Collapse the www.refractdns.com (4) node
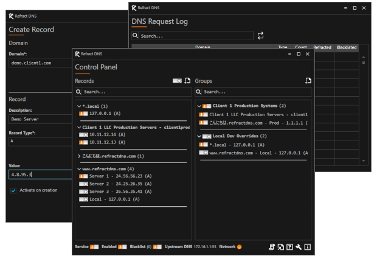Screen dimensions: 377x267 tap(79, 169)
